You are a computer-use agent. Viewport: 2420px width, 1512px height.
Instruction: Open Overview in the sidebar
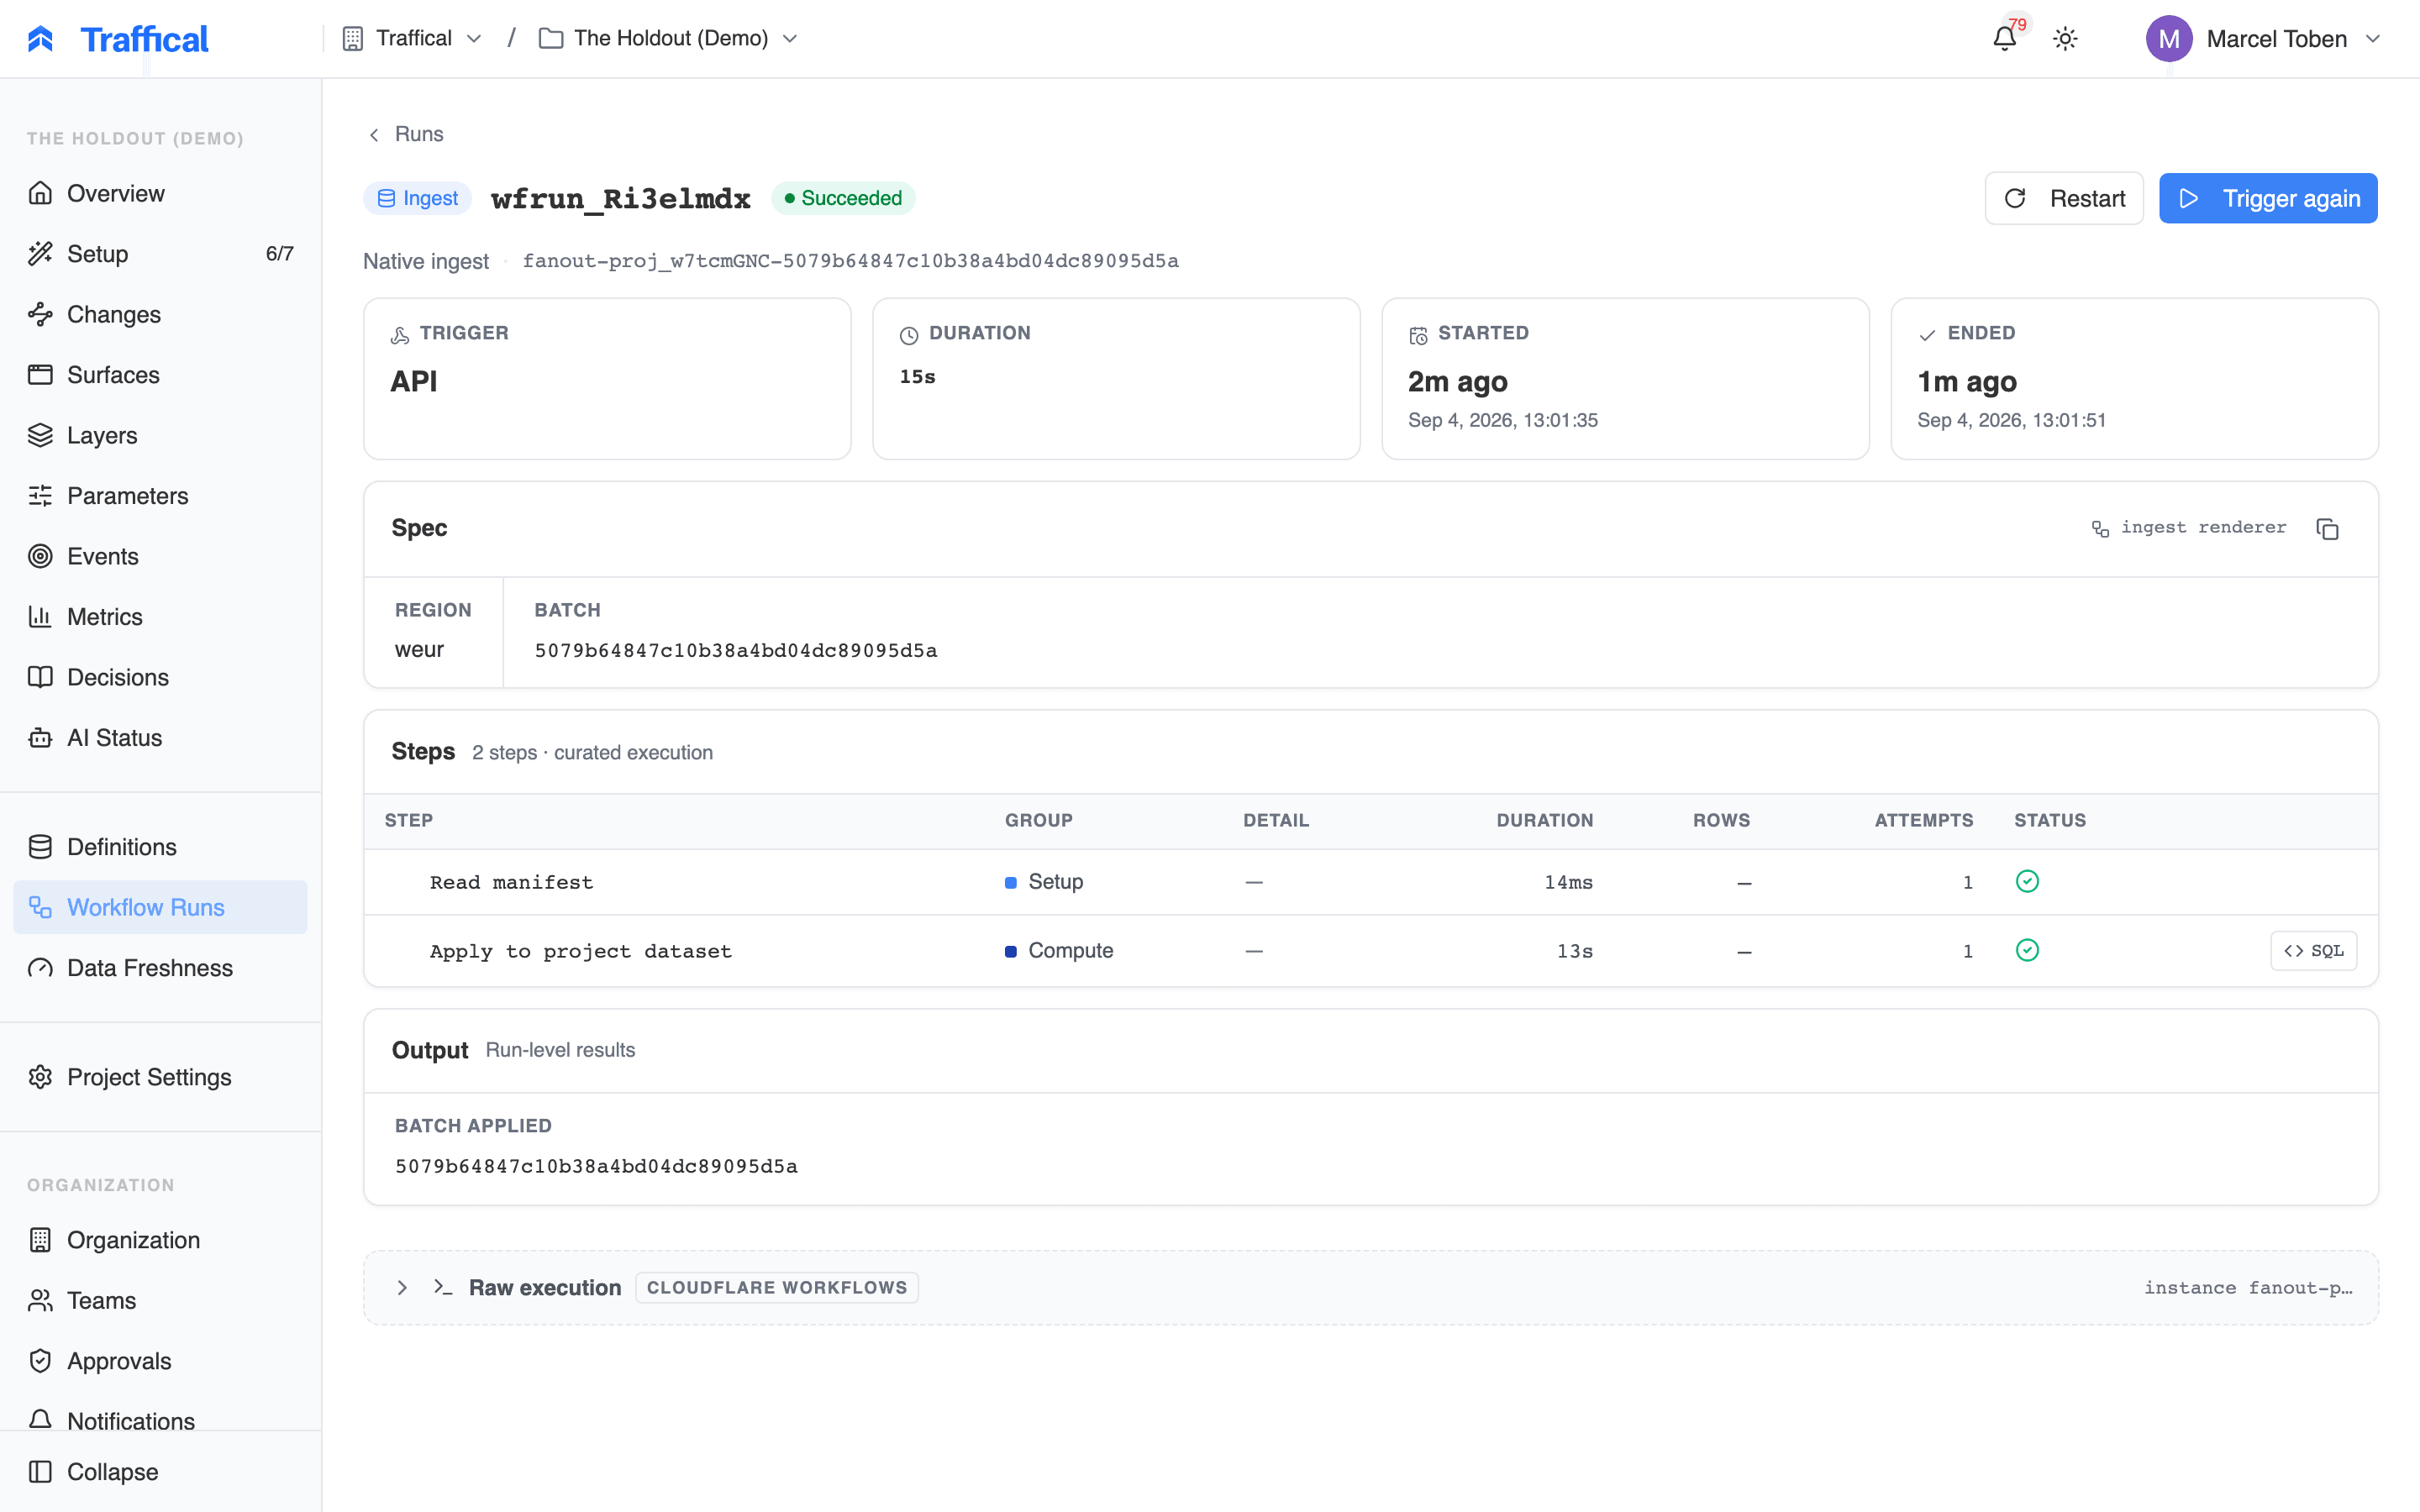pyautogui.click(x=160, y=193)
